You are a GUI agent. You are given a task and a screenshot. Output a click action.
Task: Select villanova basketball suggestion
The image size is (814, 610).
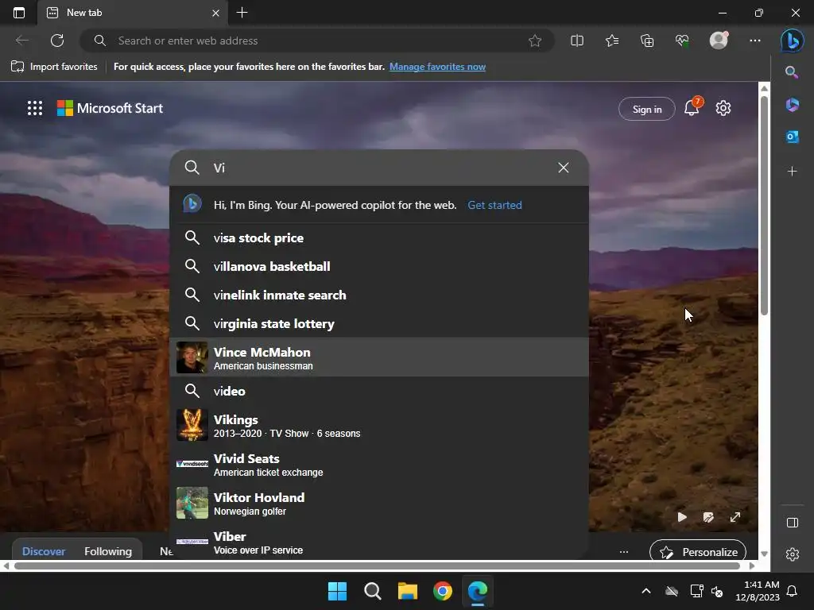click(379, 267)
